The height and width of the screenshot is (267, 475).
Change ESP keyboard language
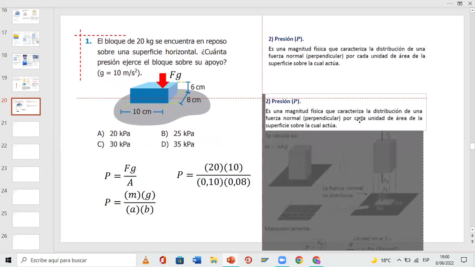coord(426,260)
